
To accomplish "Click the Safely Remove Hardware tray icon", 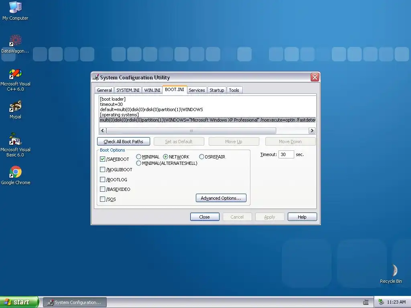I will (381, 302).
